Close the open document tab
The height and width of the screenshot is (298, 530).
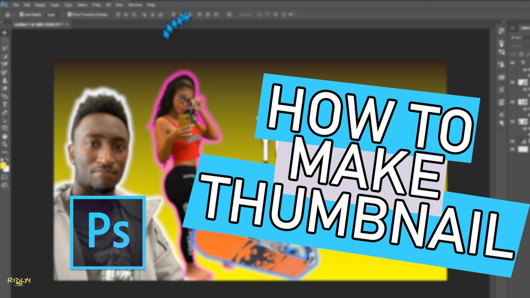click(67, 24)
